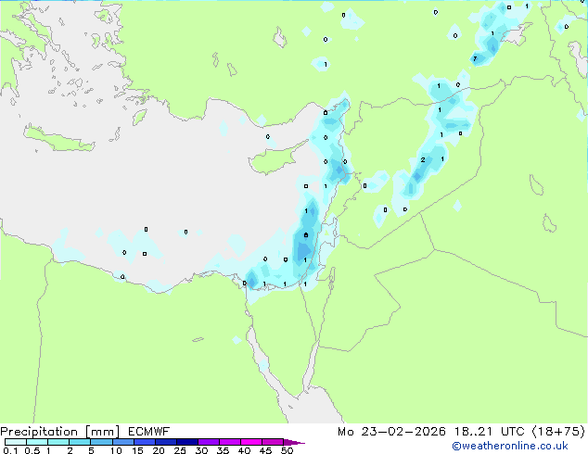Click the 45–50 mm legend color swatch

click(x=273, y=442)
